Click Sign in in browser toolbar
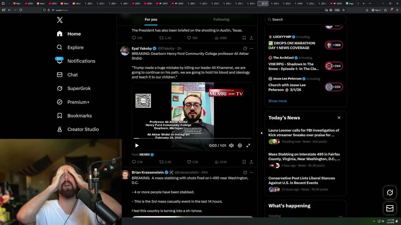The width and height of the screenshot is (401, 225). pos(376,10)
